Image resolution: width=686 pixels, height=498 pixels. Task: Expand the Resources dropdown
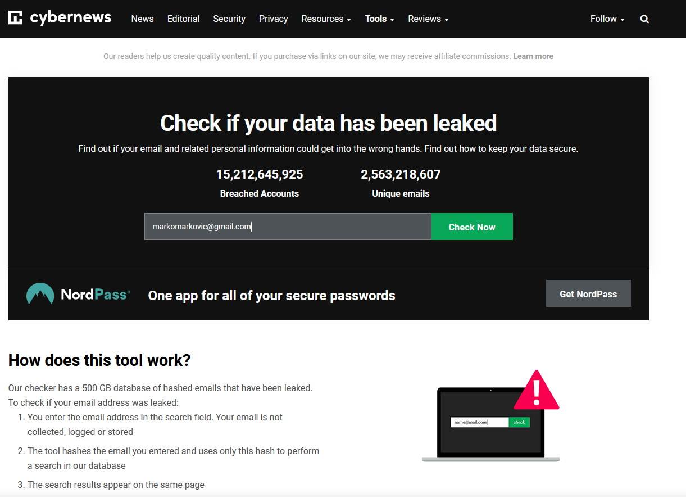[326, 19]
